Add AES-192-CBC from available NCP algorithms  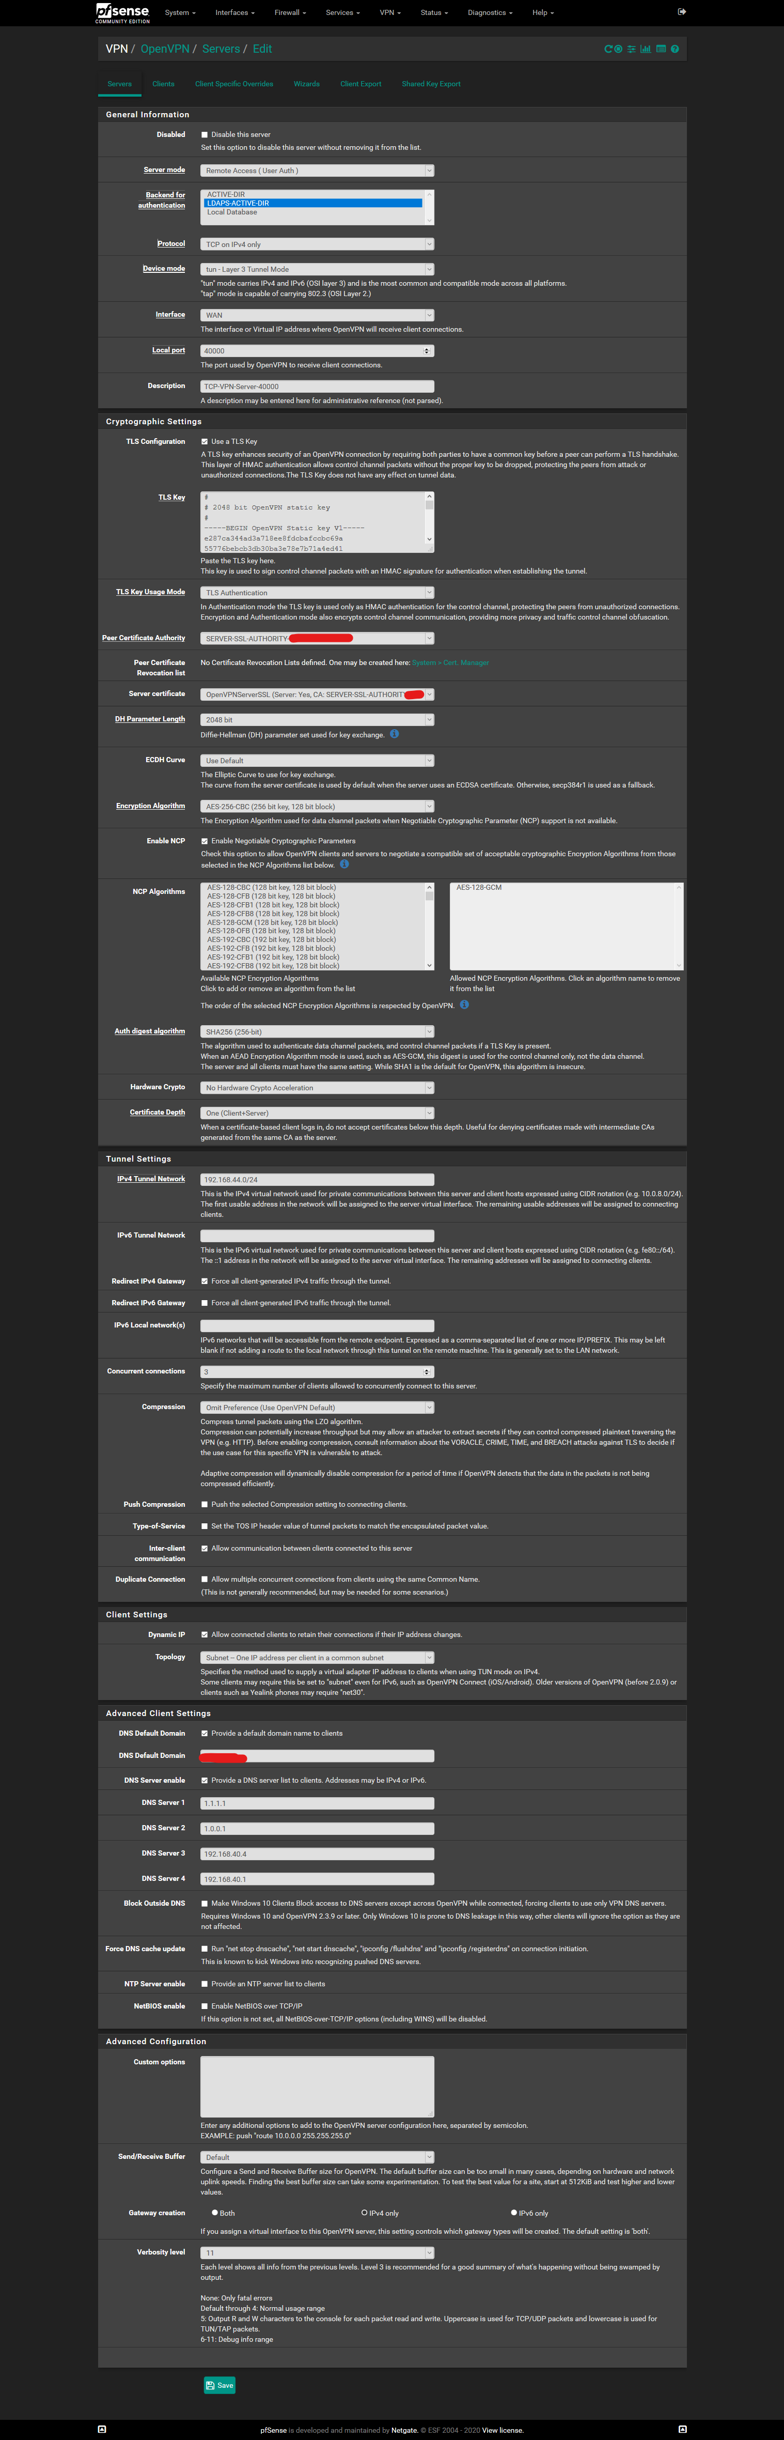coord(271,939)
